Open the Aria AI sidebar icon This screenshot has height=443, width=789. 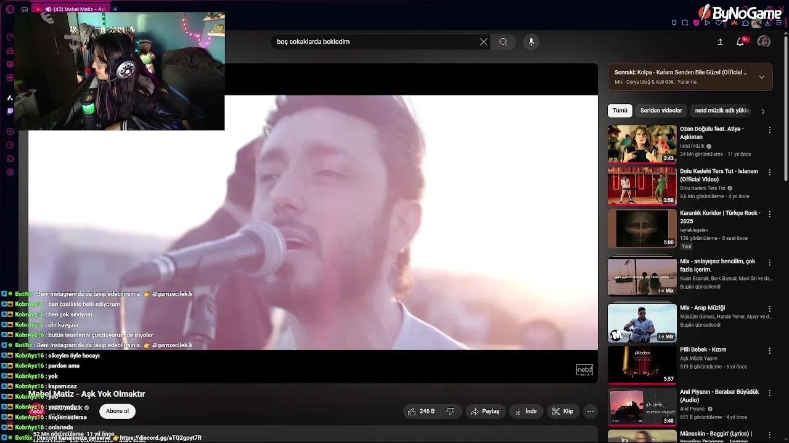click(10, 98)
